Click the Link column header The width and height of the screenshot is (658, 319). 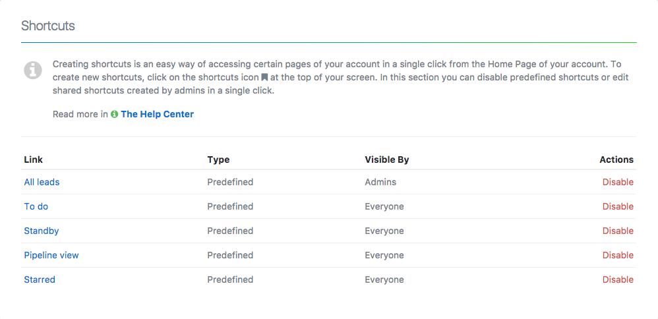(x=34, y=159)
